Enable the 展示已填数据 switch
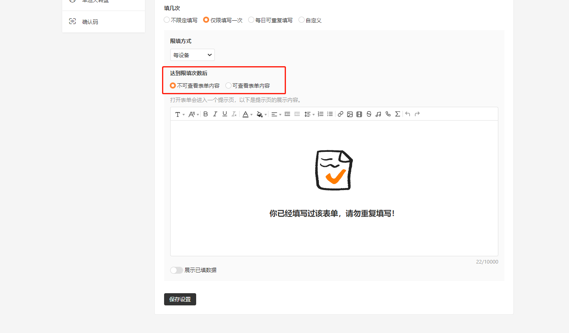 coord(177,270)
